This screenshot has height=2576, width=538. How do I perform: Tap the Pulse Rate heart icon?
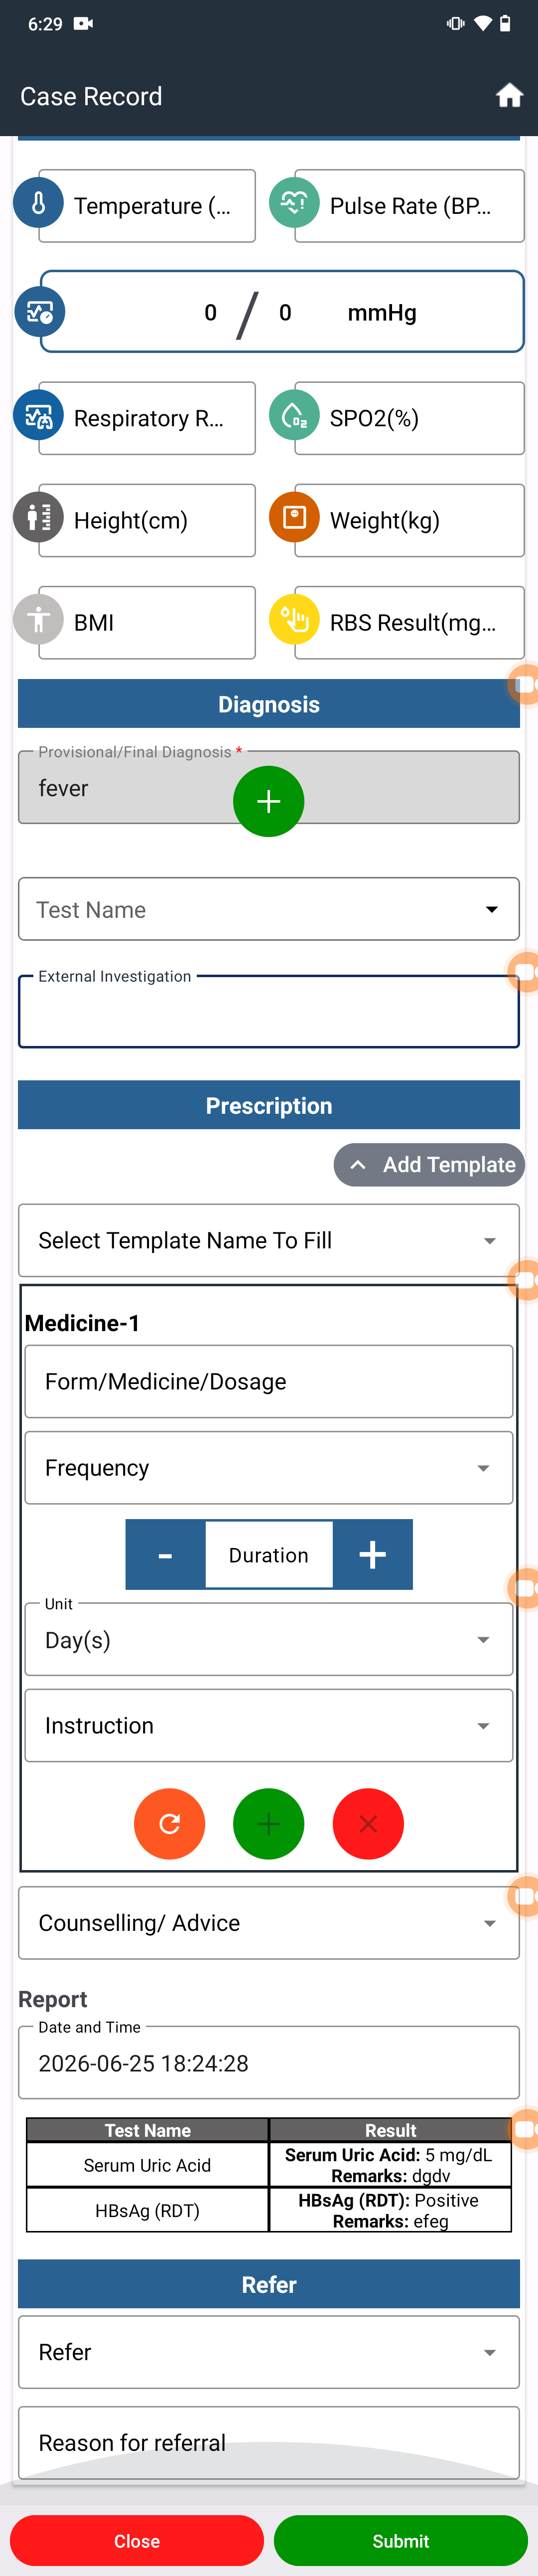click(x=294, y=203)
